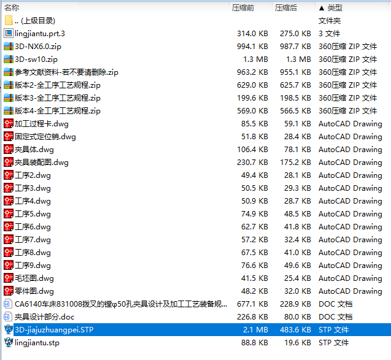Select file name lingjiantu.stp
The width and height of the screenshot is (391, 360).
point(37,343)
